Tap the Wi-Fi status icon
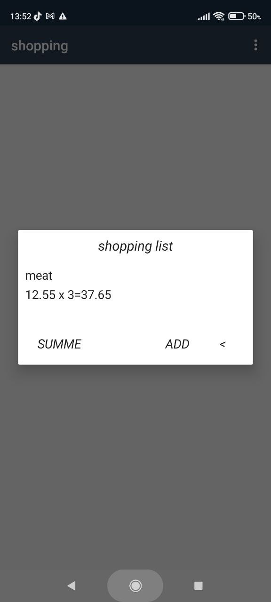271x602 pixels. [219, 16]
